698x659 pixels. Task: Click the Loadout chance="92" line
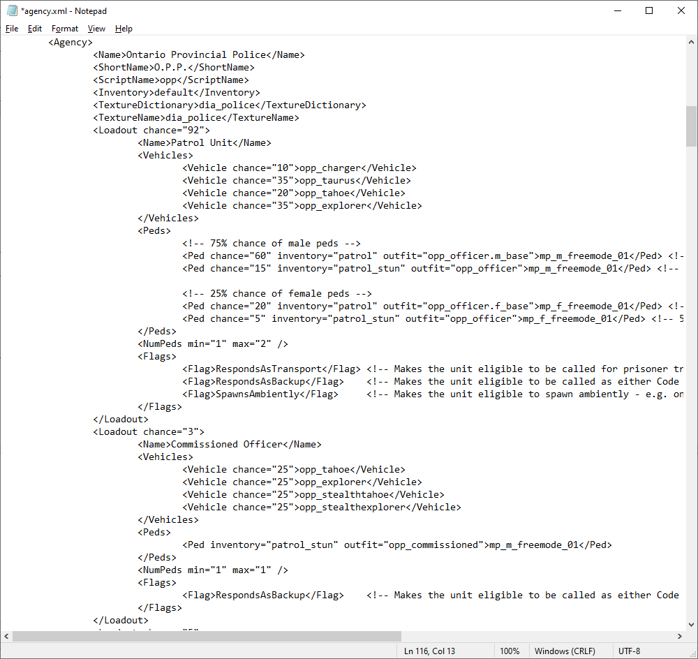[151, 130]
